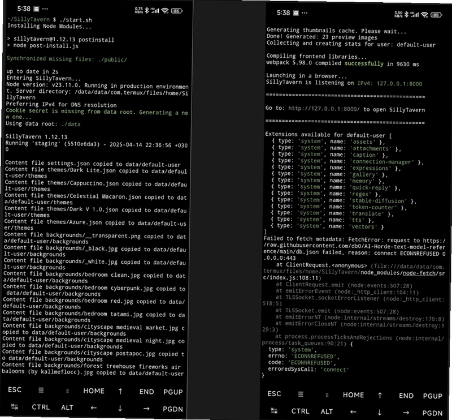The width and height of the screenshot is (452, 420).
Task: Tap down arrow key in left terminal
Action: click(120, 408)
